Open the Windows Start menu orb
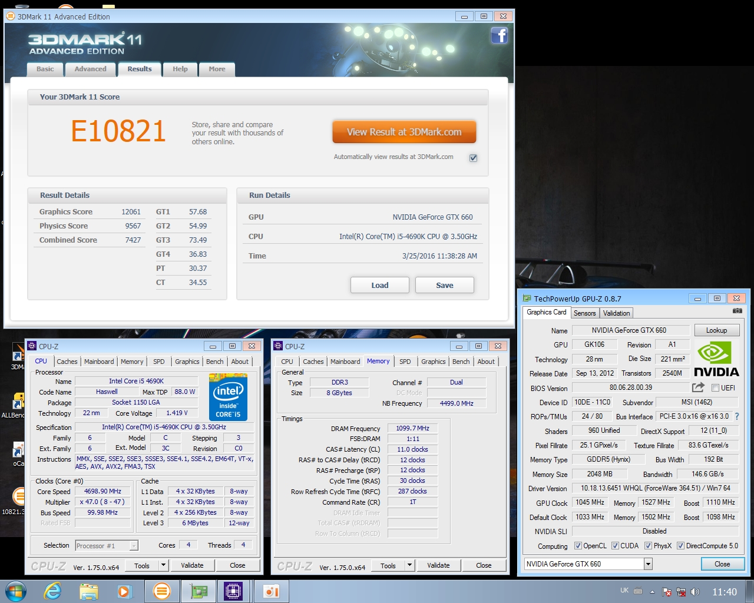754x603 pixels. point(16,591)
